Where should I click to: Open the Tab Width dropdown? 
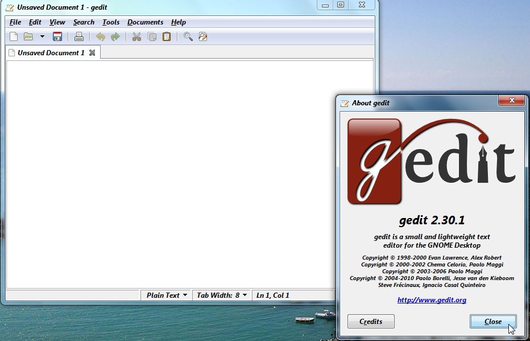221,295
